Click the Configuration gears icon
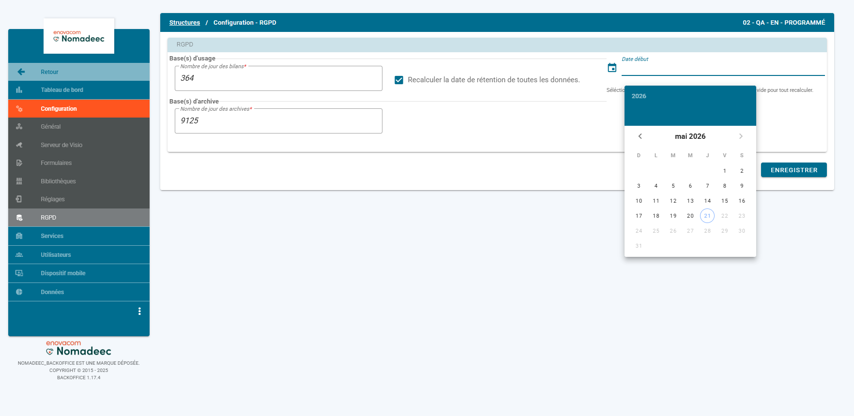This screenshot has height=416, width=854. pyautogui.click(x=19, y=109)
